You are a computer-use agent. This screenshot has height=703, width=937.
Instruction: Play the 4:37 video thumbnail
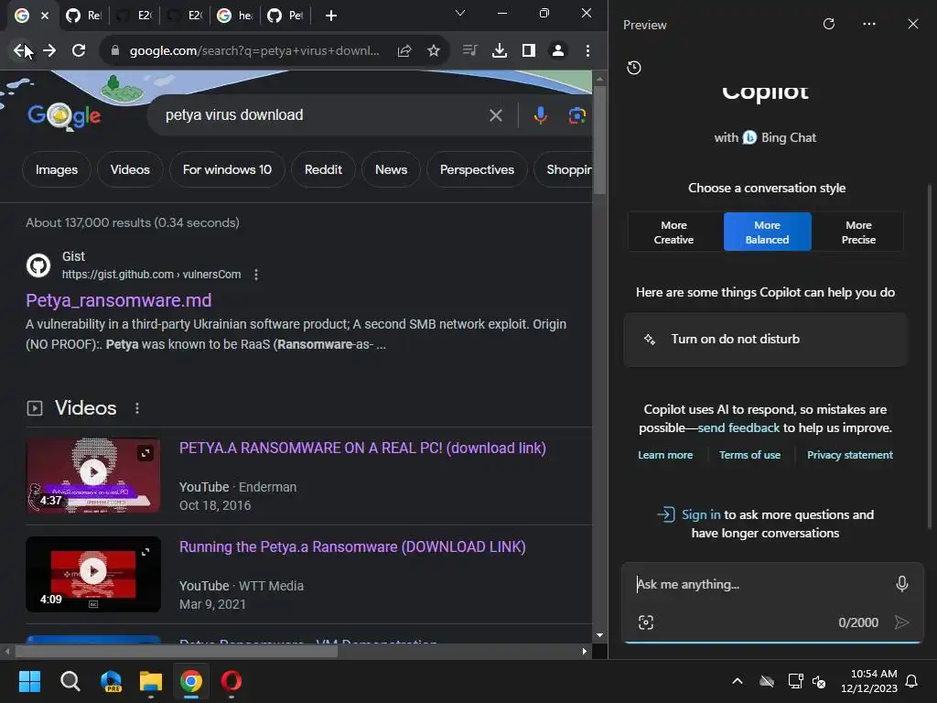[93, 475]
